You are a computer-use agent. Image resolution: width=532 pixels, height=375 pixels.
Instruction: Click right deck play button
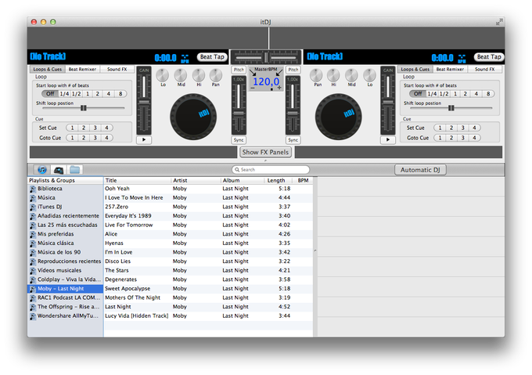pos(388,140)
